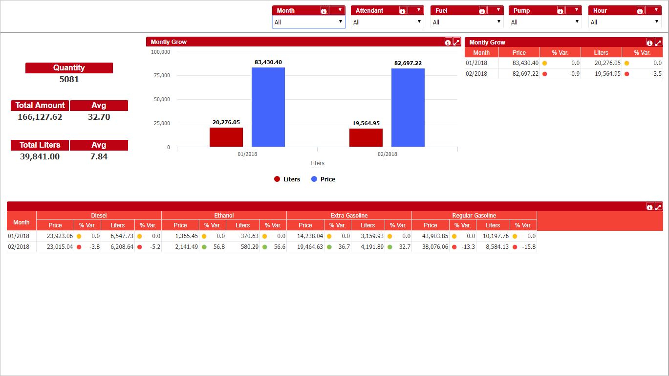Image resolution: width=669 pixels, height=376 pixels.
Task: Click the Pump filter info icon
Action: point(561,11)
